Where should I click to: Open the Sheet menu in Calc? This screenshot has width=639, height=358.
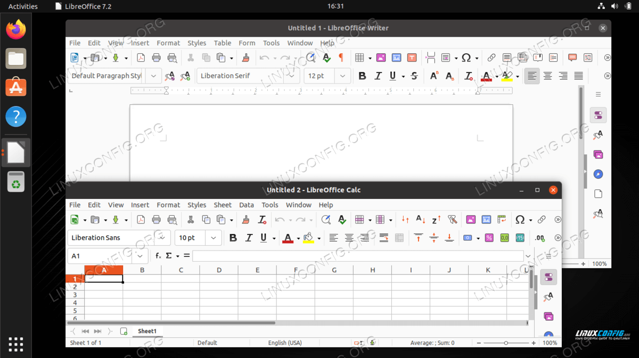coord(223,205)
